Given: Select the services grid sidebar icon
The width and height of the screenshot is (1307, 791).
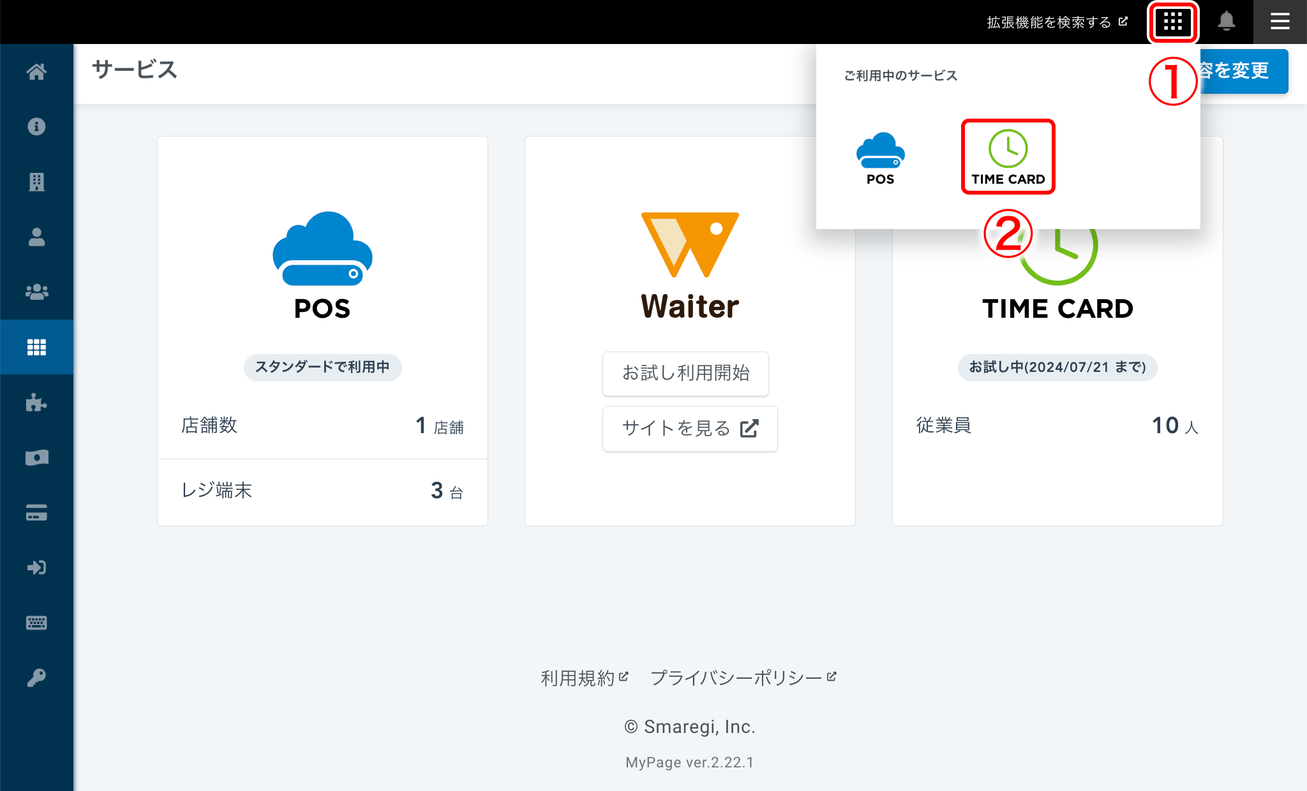Looking at the screenshot, I should pyautogui.click(x=36, y=347).
